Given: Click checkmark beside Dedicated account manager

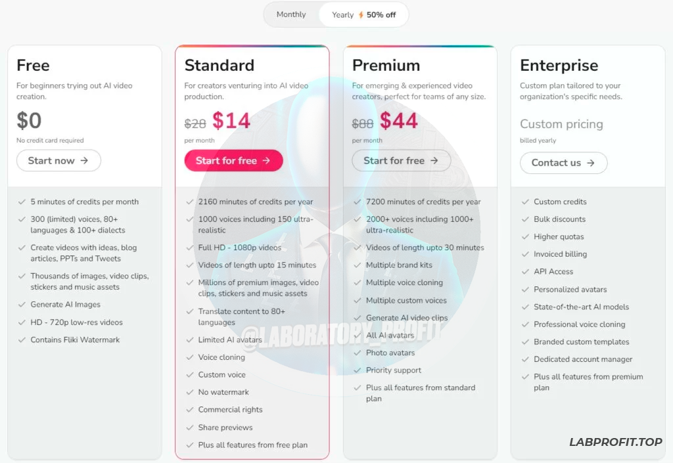Looking at the screenshot, I should click(x=525, y=359).
